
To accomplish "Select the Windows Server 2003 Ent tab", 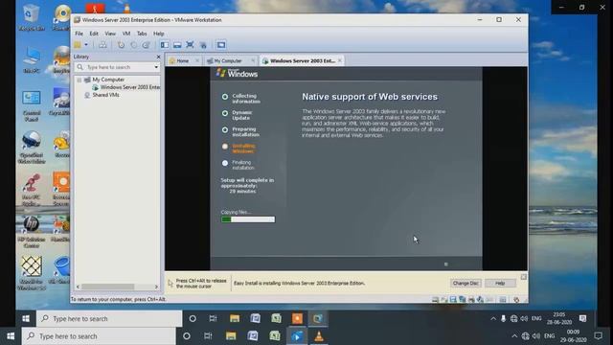I will [x=303, y=61].
